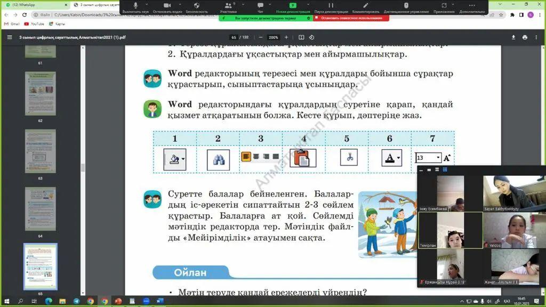546x307 pixels.
Task: Select page 65 thumbnail
Action: click(x=41, y=266)
